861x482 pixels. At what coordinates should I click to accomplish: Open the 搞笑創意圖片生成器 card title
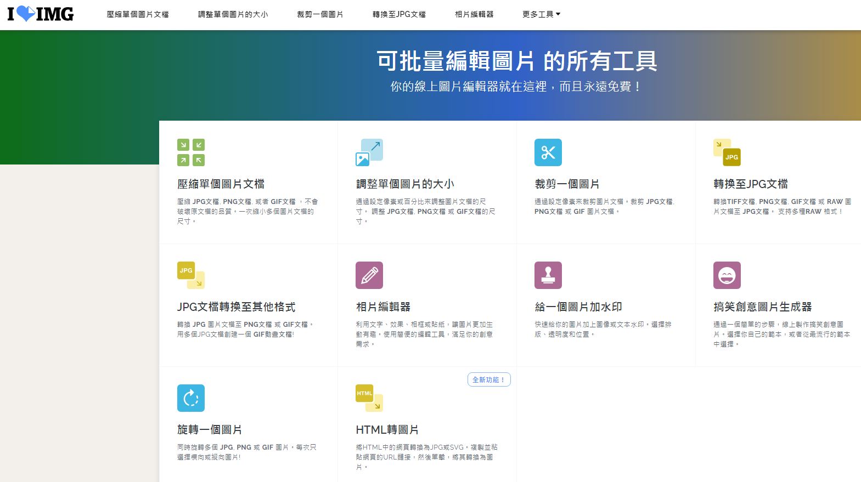762,307
